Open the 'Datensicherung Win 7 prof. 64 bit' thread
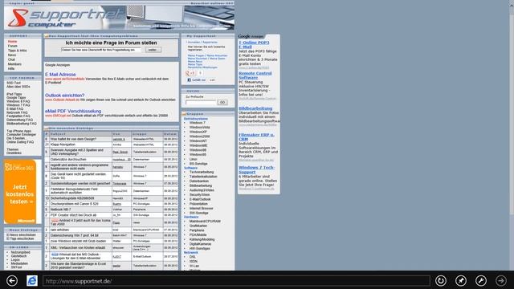 [75, 235]
